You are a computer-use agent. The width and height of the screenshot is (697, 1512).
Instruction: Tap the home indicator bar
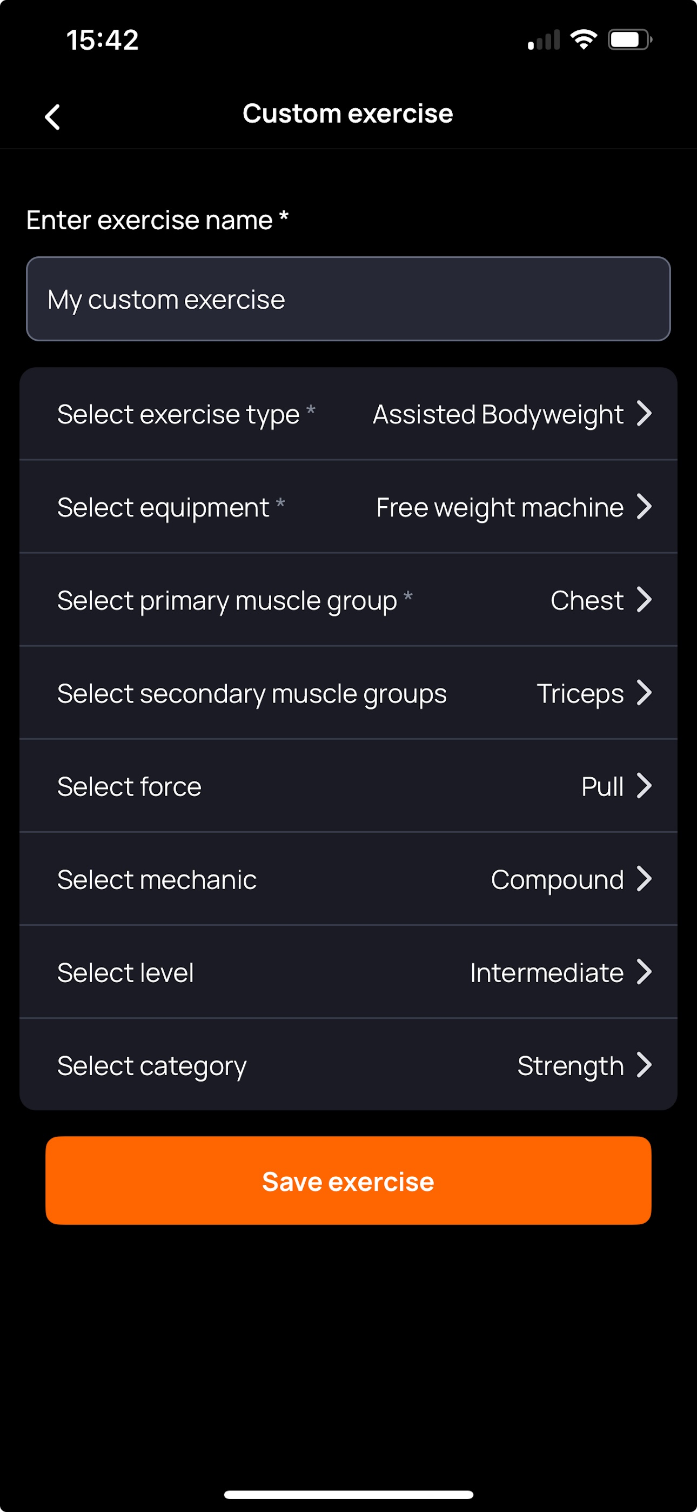point(348,1494)
